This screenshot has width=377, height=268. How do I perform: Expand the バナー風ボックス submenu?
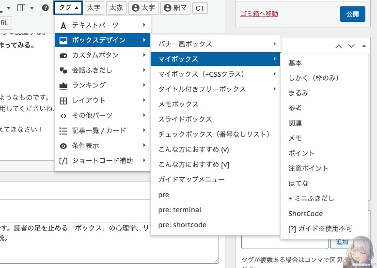[x=215, y=44]
